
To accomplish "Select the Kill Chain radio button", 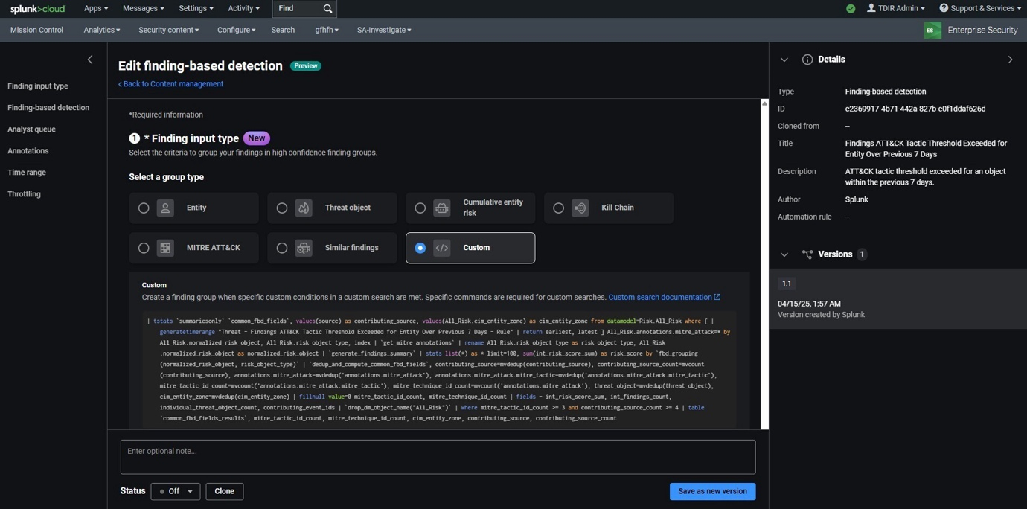I will pyautogui.click(x=559, y=208).
